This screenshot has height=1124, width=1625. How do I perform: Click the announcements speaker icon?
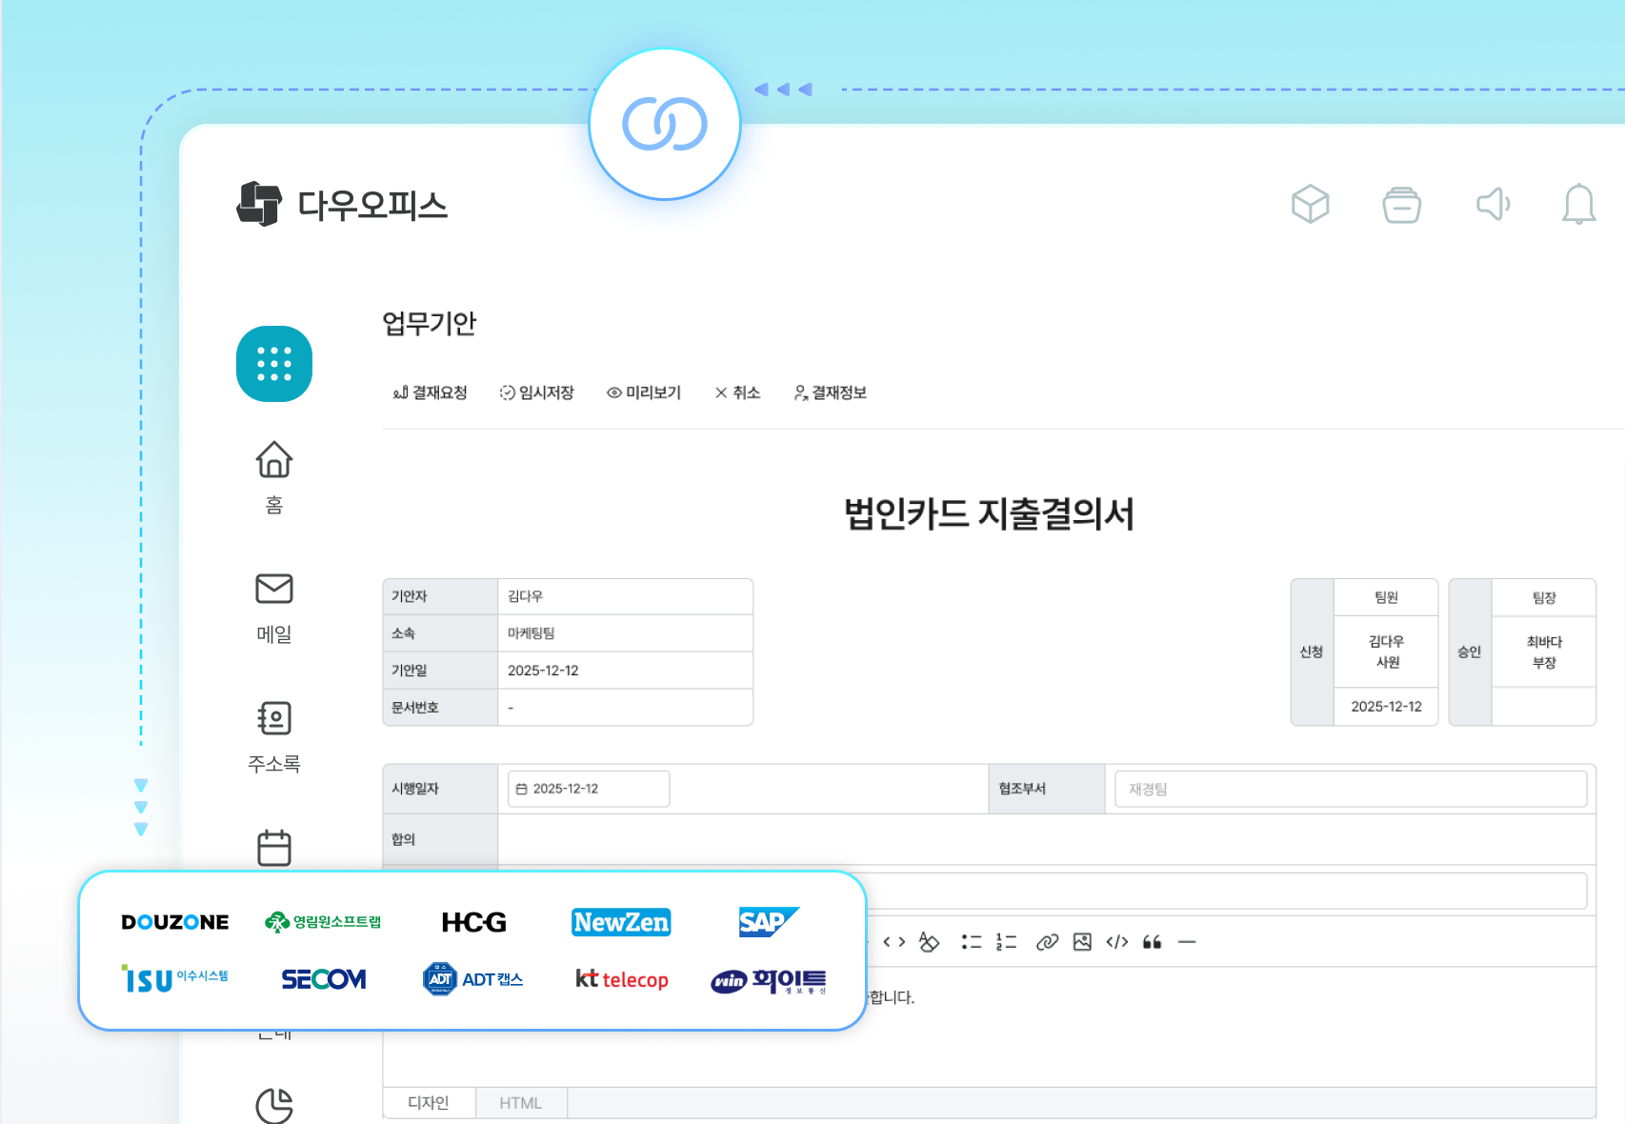tap(1493, 204)
